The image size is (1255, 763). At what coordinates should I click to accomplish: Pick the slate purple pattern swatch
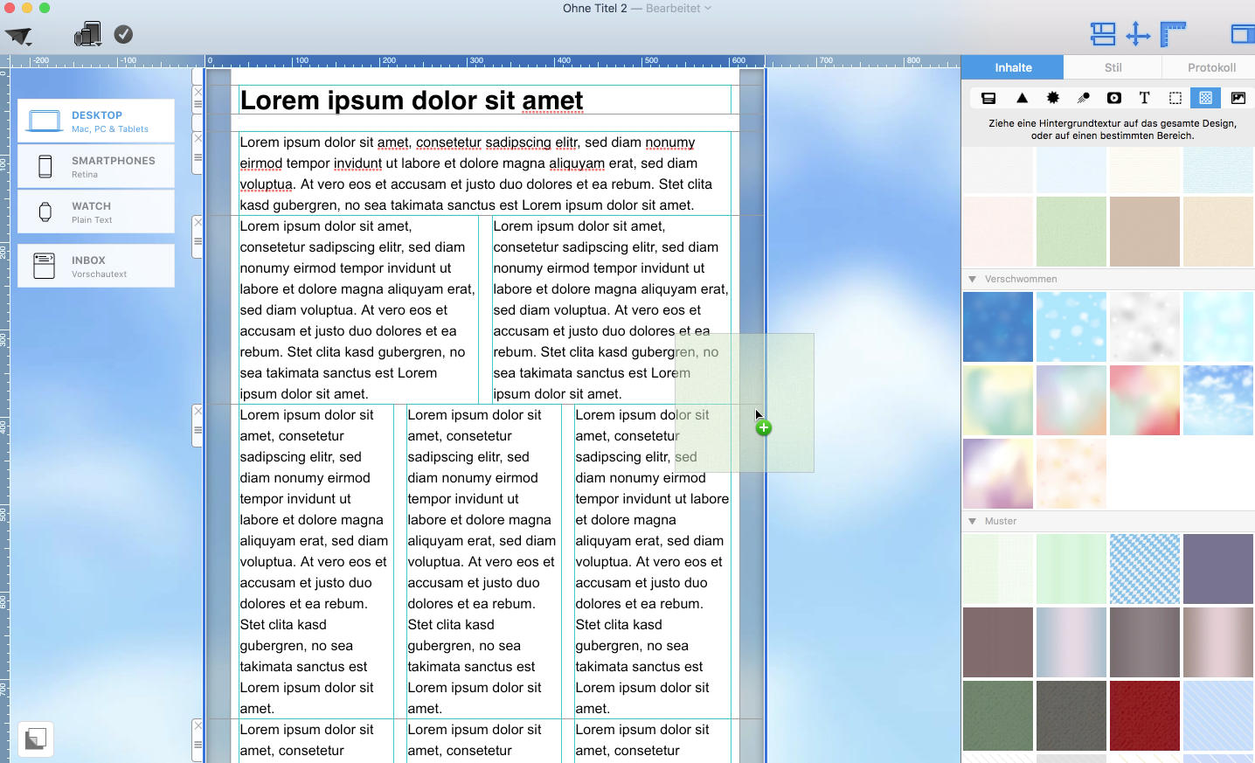[x=1218, y=569]
